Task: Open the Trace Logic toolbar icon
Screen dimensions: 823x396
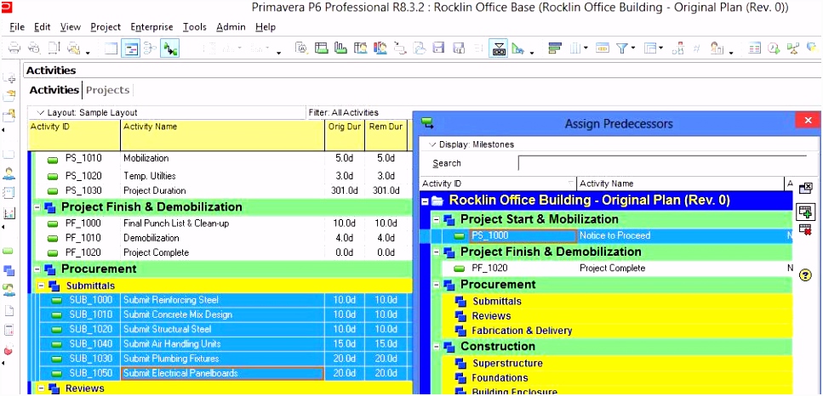Action: [x=399, y=48]
